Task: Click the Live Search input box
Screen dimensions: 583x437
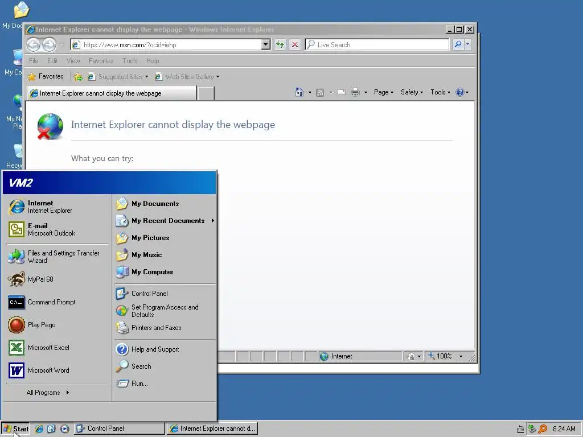Action: (x=377, y=44)
